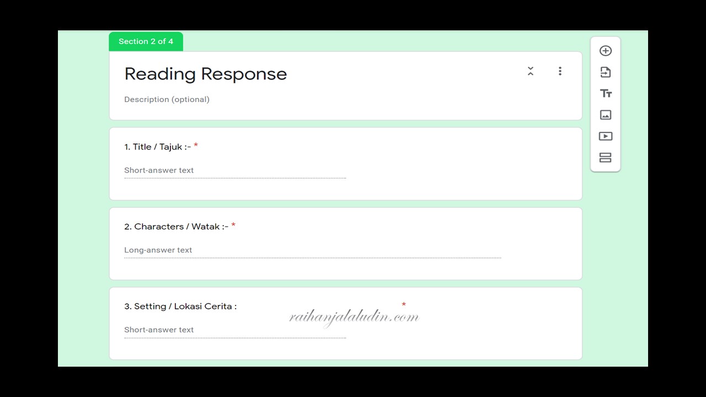
Task: Select the "2. Characters / Watak :-" question
Action: 176,227
